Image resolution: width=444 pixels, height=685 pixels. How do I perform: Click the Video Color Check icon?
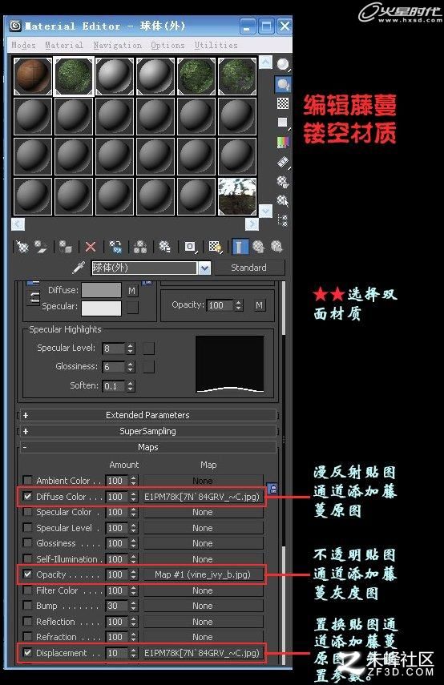click(283, 143)
